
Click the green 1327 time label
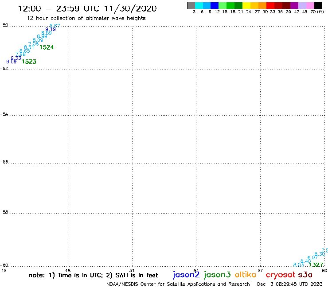point(316,265)
